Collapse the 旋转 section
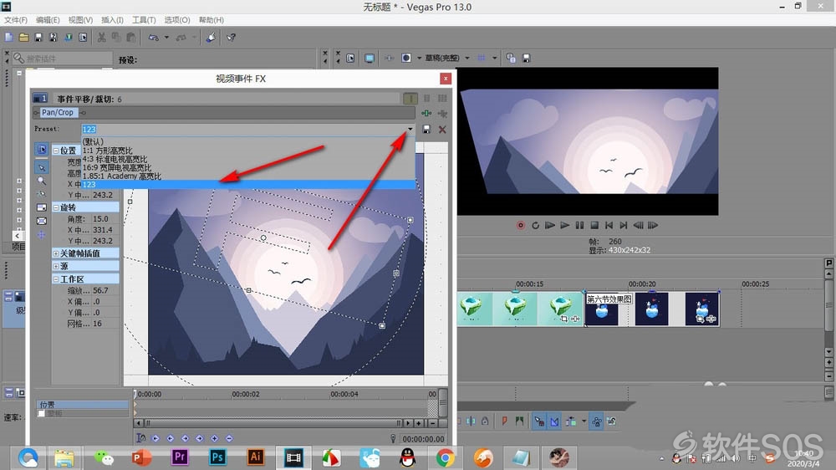The width and height of the screenshot is (836, 470). pos(56,207)
